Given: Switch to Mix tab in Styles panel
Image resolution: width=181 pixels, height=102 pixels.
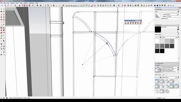Looking at the screenshot, I should tap(164, 75).
